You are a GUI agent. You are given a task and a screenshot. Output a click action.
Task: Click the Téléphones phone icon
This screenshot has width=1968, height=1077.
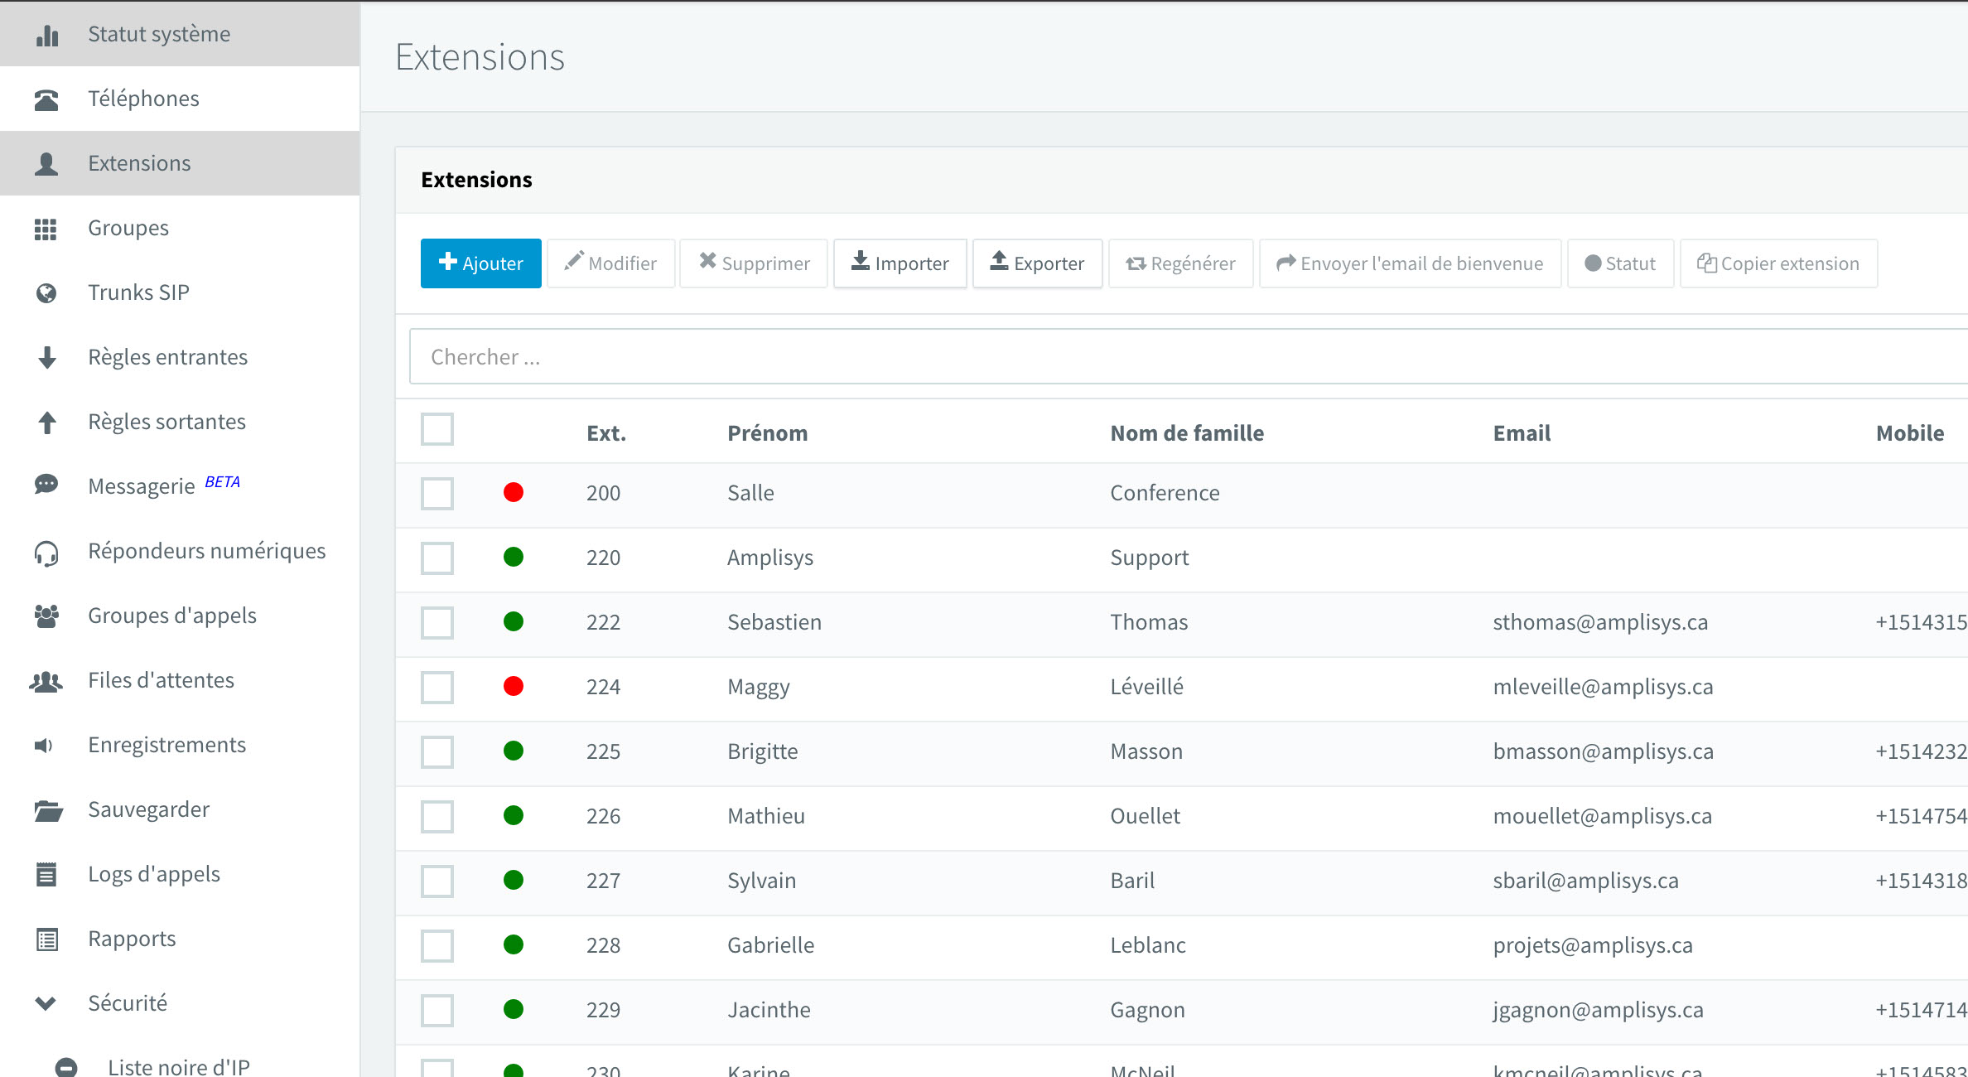[x=46, y=99]
